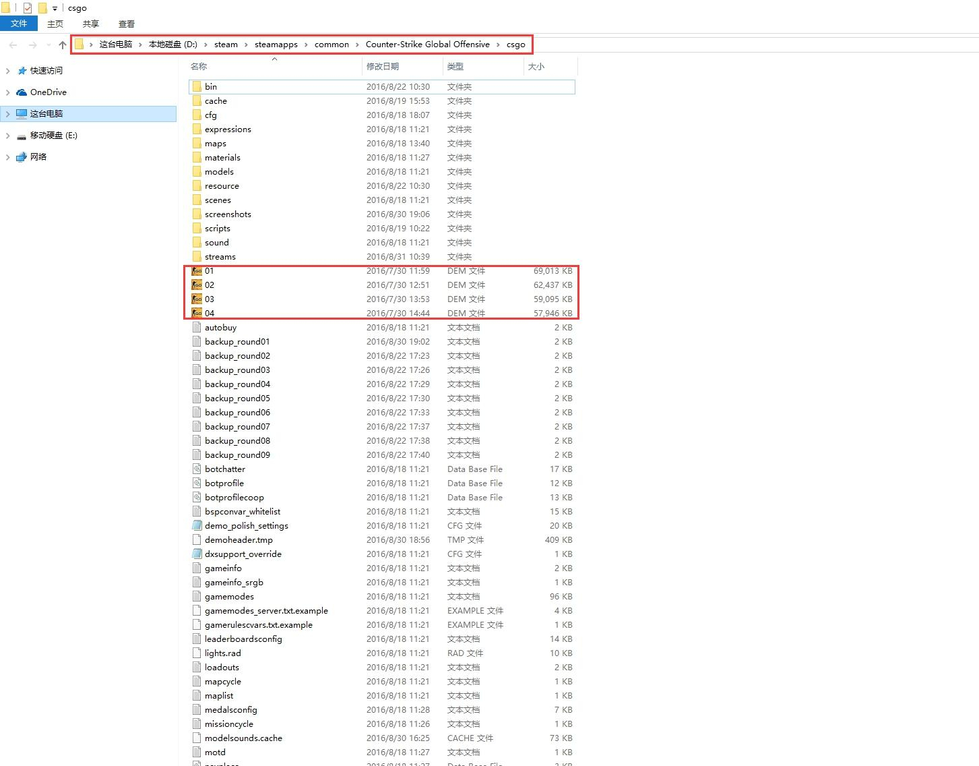Select the 04 DEM file icon
The width and height of the screenshot is (979, 766).
197,313
